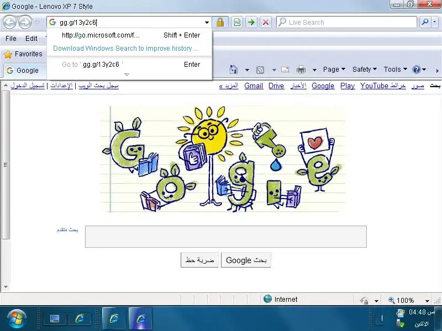Open the YouTube link
Image resolution: width=442 pixels, height=331 pixels.
tap(375, 86)
